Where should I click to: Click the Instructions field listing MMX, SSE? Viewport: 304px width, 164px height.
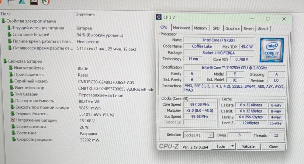click(234, 88)
